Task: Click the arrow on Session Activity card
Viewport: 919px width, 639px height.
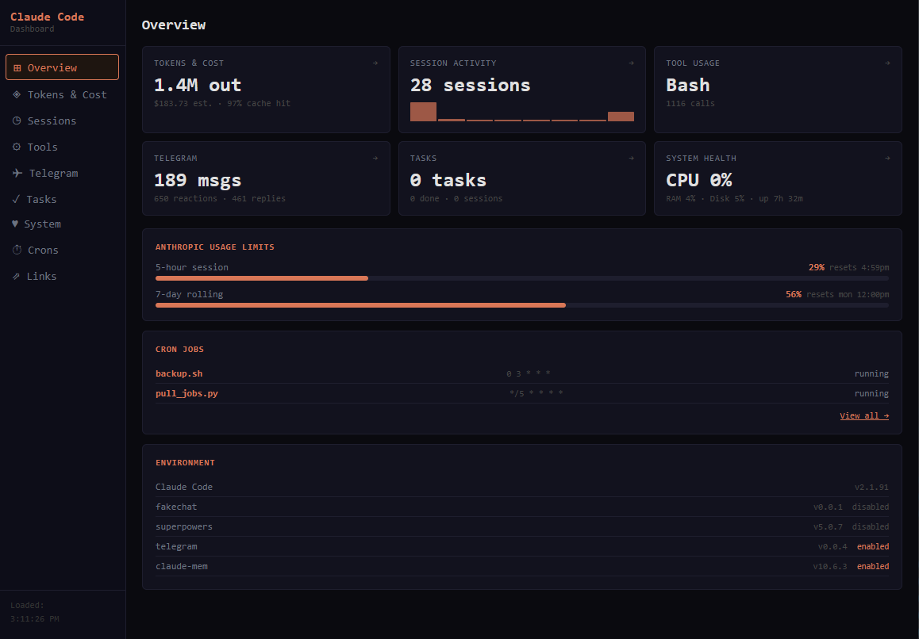Action: [631, 63]
